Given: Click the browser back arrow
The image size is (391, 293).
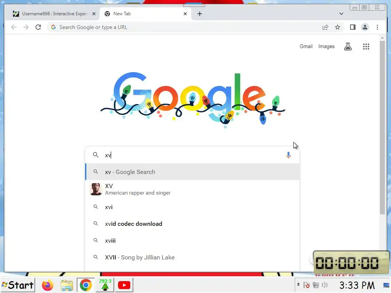Looking at the screenshot, I should tap(14, 27).
